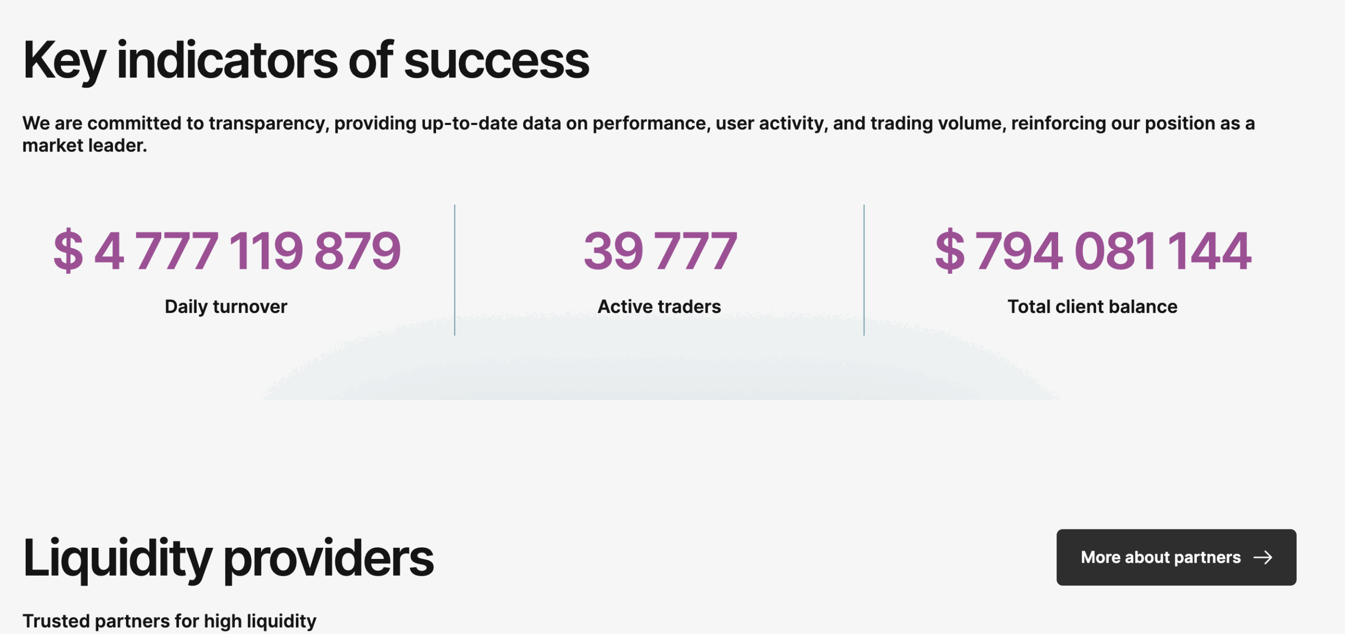Click the divider between turnover and traders

455,269
